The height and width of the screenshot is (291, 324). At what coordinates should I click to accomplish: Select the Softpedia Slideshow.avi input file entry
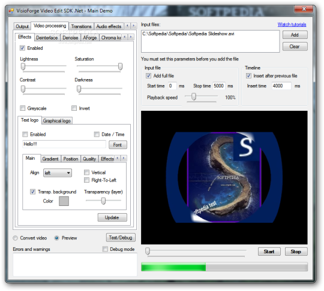tap(188, 34)
